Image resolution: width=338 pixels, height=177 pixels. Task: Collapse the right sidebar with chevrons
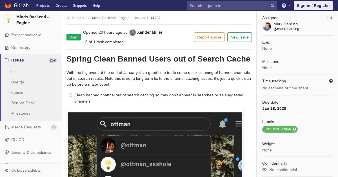point(331,18)
